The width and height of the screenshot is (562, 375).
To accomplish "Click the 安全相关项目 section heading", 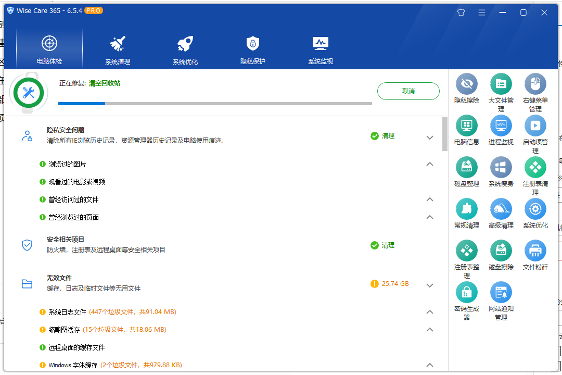I will 66,240.
